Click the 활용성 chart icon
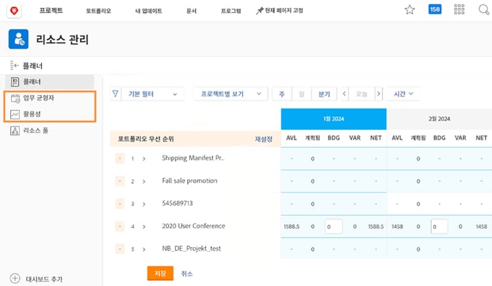 point(15,114)
